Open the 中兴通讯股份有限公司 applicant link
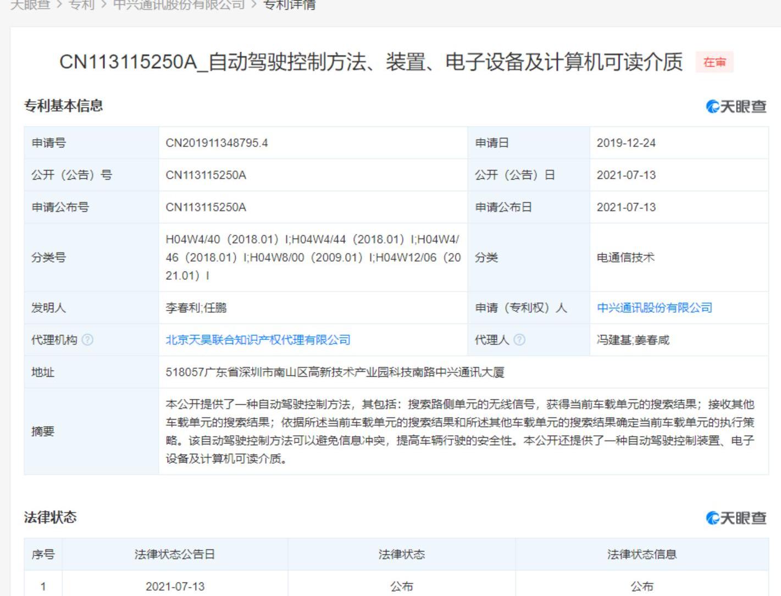 point(655,308)
